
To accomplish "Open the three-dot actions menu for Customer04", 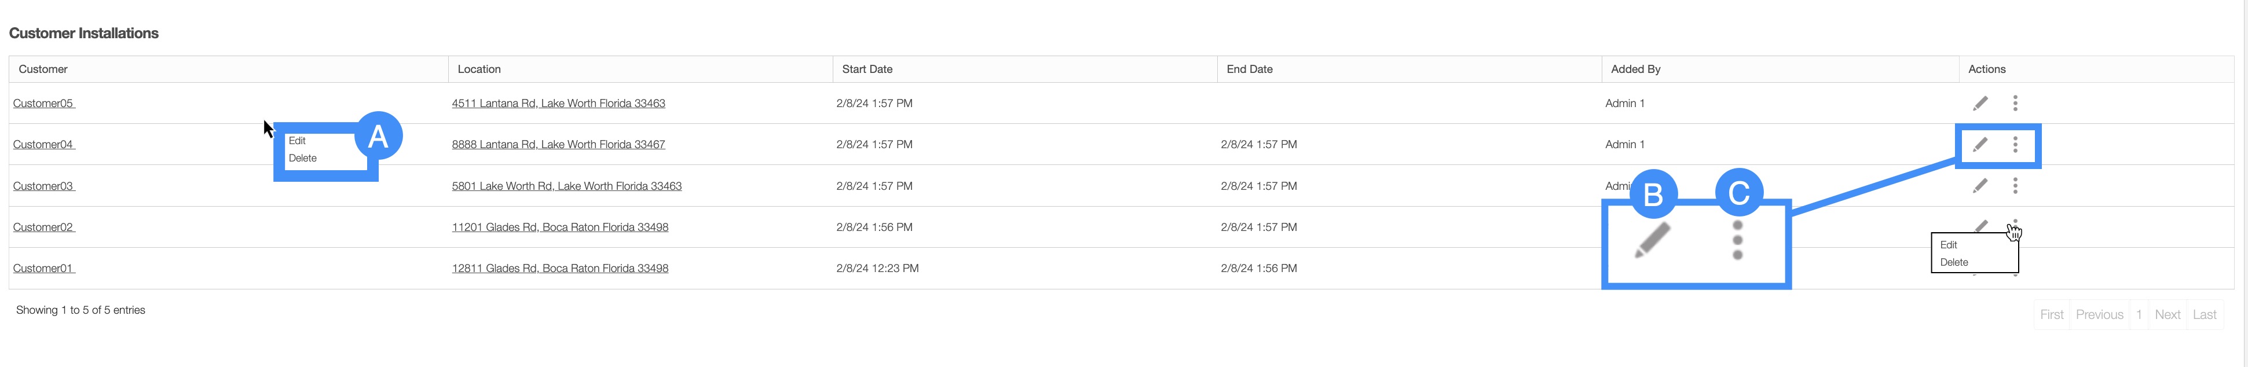I will 2015,145.
